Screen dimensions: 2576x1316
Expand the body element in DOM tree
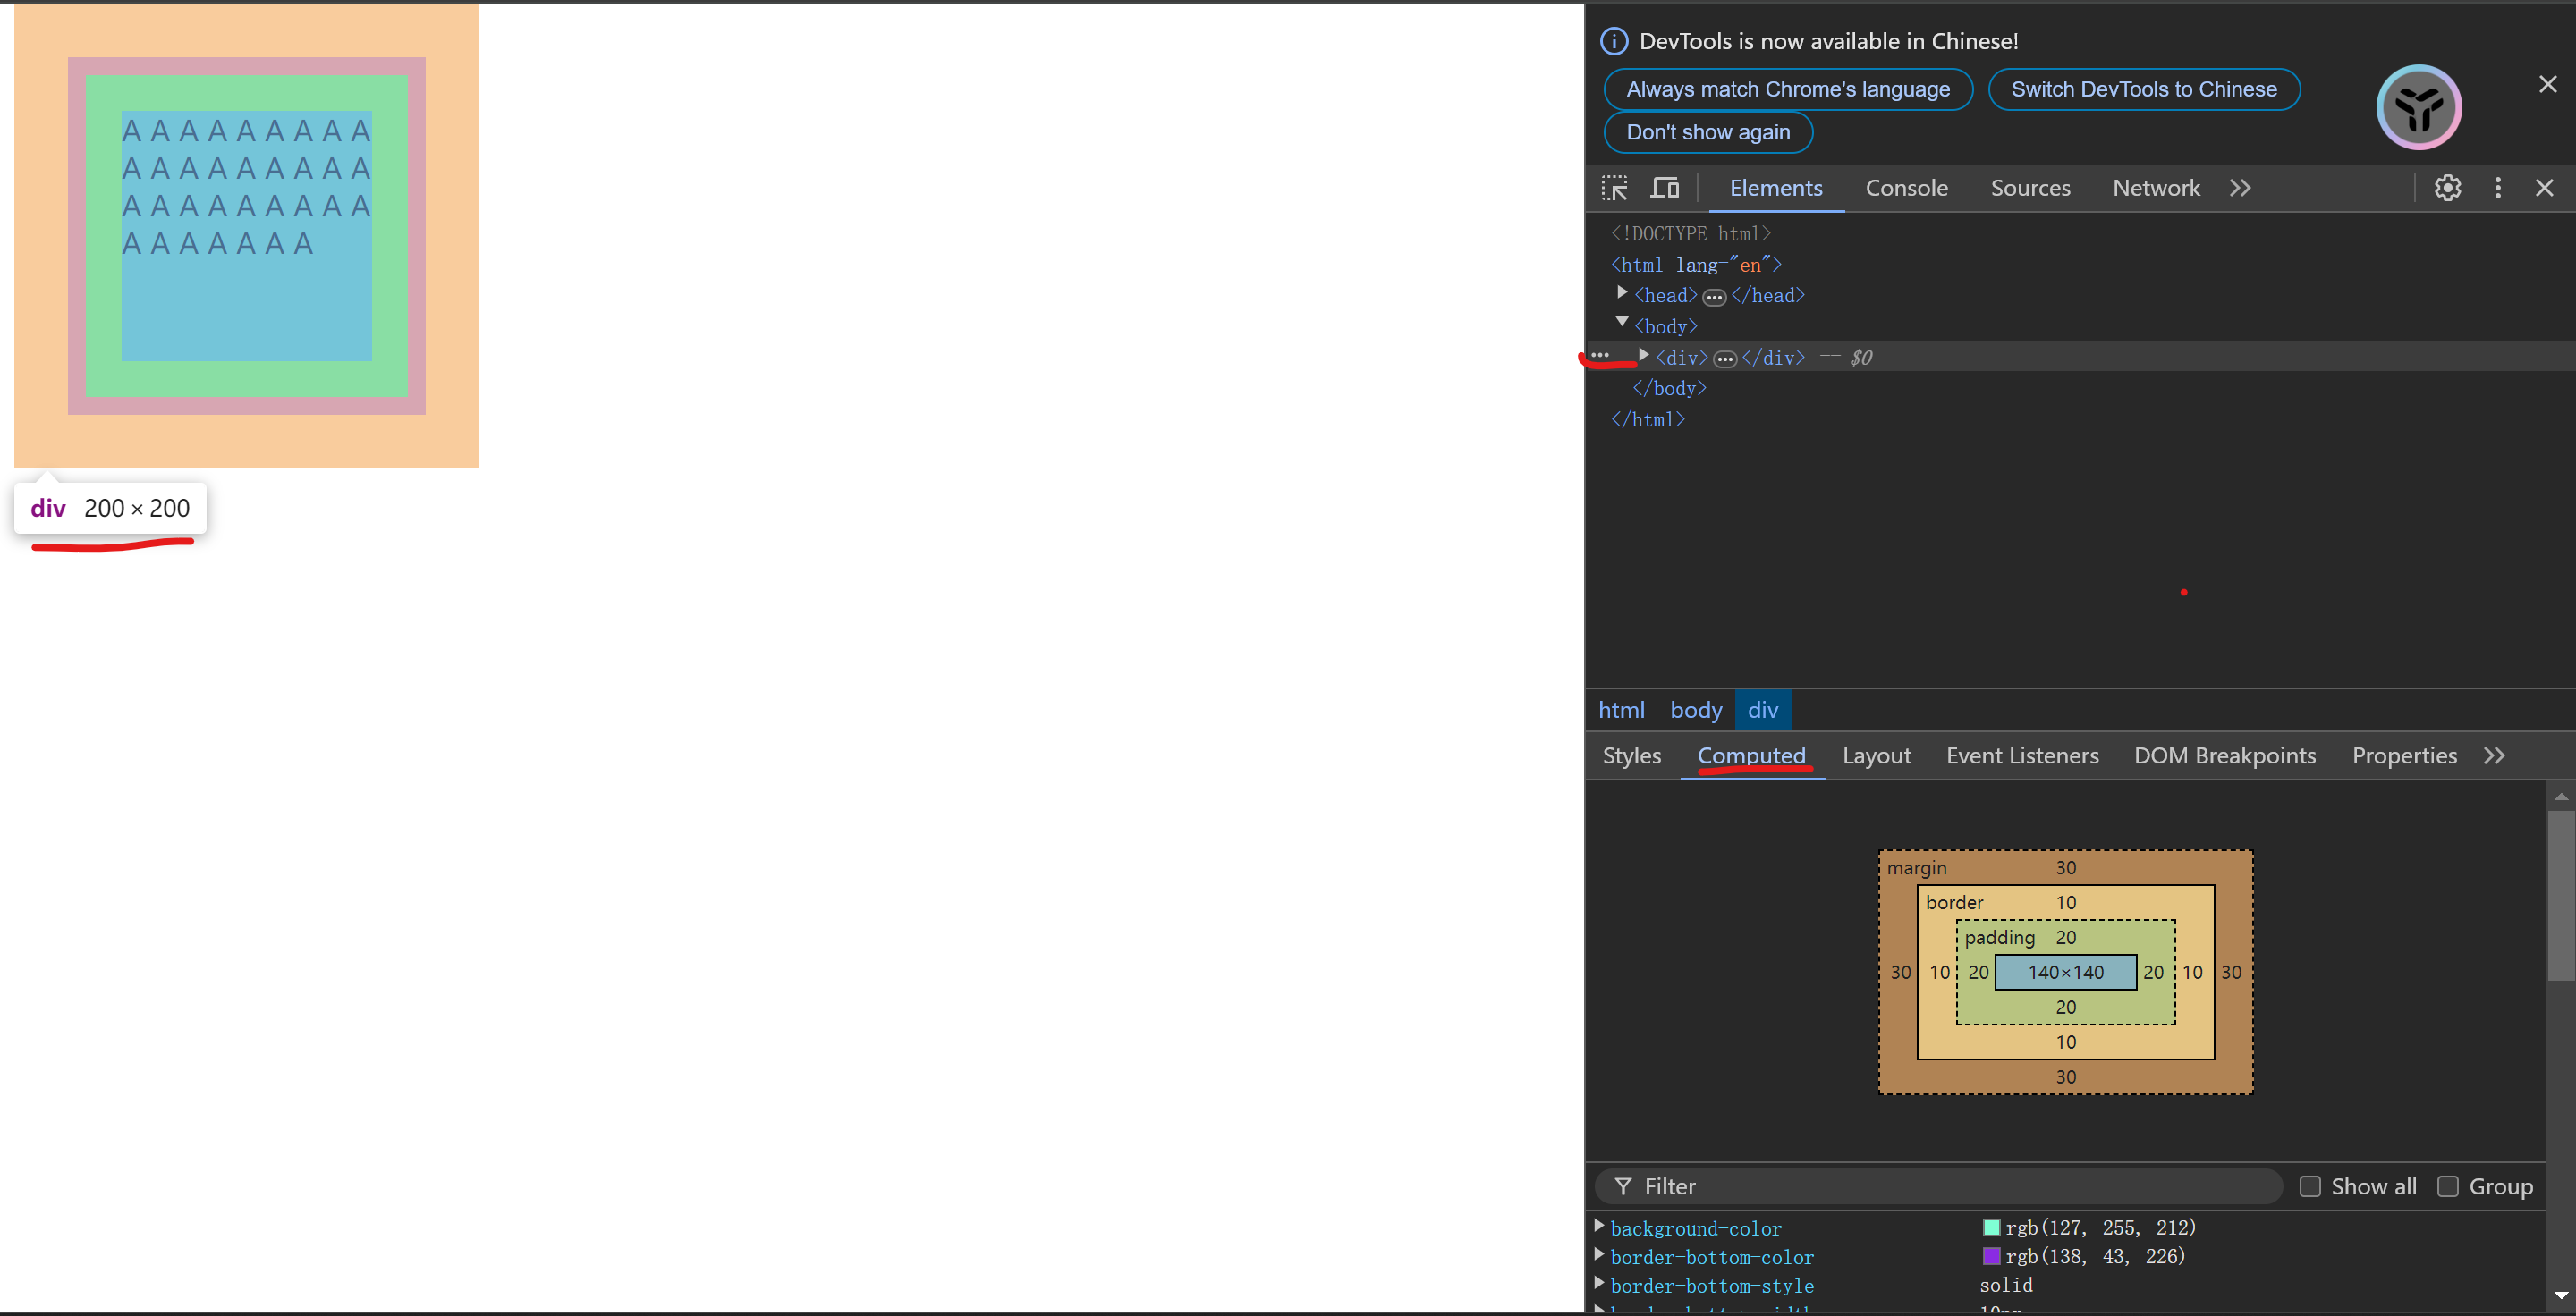pos(1621,324)
